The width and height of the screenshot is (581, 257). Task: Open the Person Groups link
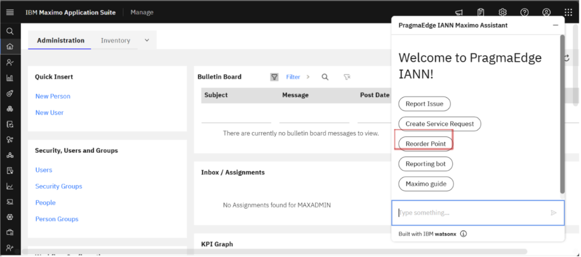click(x=57, y=219)
